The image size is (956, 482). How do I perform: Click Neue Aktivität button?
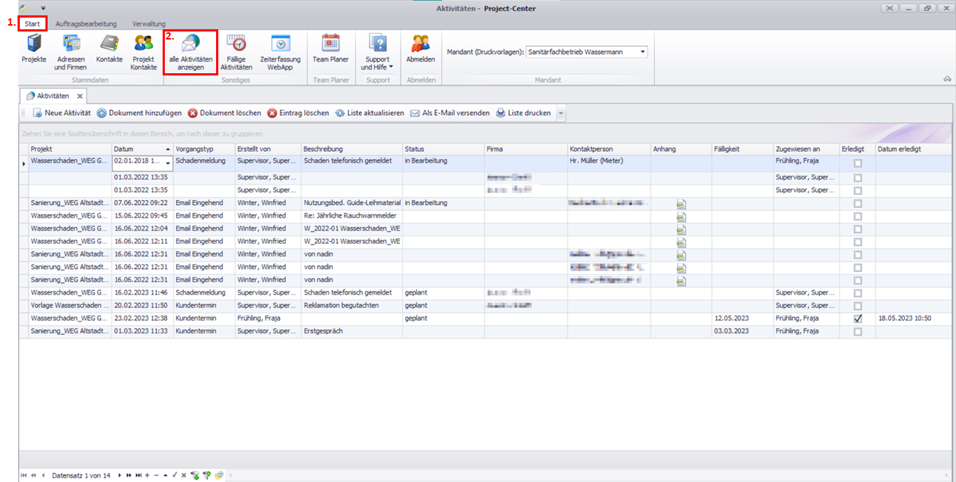click(x=62, y=114)
